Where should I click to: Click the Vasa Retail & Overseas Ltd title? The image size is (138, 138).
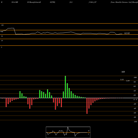pyautogui.click(x=121, y=2)
